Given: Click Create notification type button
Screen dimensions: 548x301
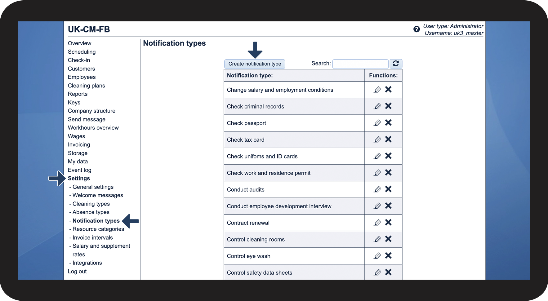Looking at the screenshot, I should pos(255,64).
